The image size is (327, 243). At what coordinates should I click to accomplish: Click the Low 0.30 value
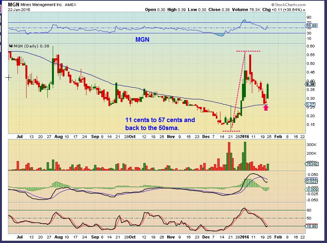[197, 9]
